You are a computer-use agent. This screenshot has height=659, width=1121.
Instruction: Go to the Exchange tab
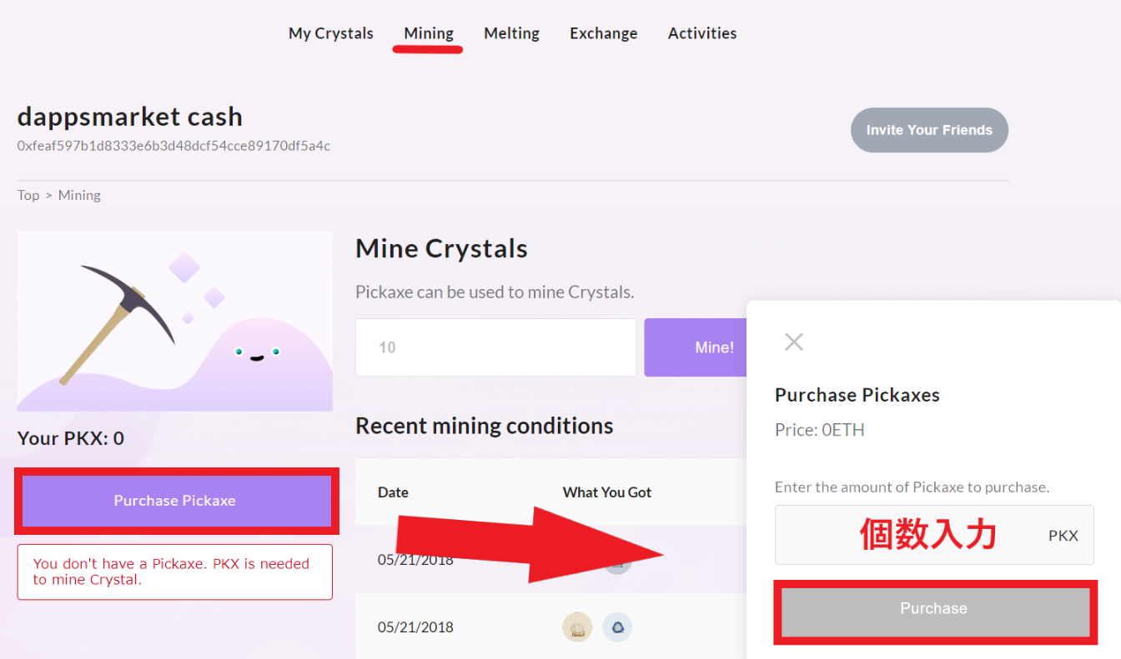pyautogui.click(x=604, y=33)
